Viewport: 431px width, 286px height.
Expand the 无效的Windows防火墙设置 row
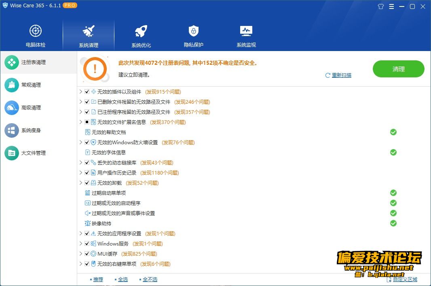click(x=81, y=142)
